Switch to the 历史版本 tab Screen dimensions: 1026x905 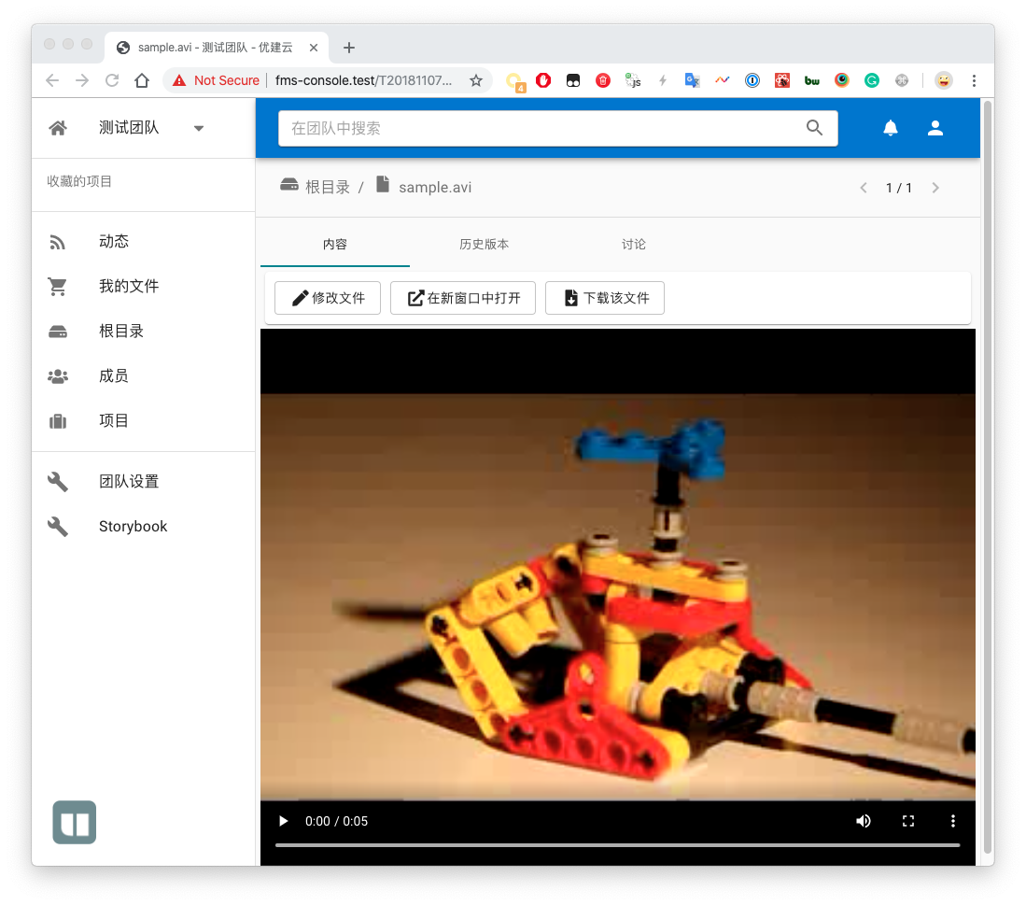(484, 245)
